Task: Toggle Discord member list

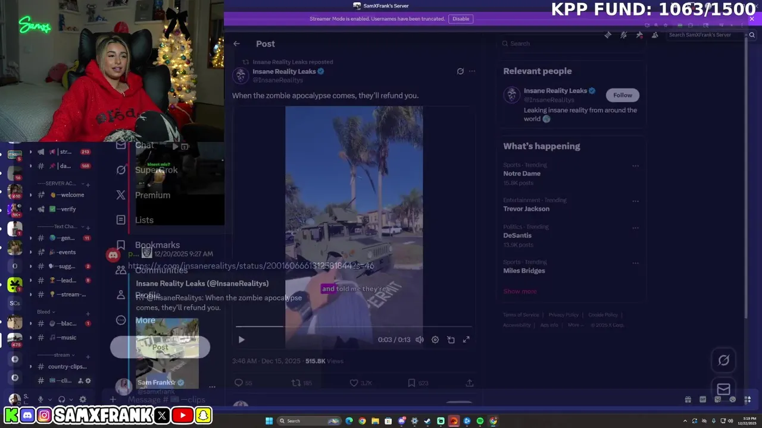Action: click(655, 35)
